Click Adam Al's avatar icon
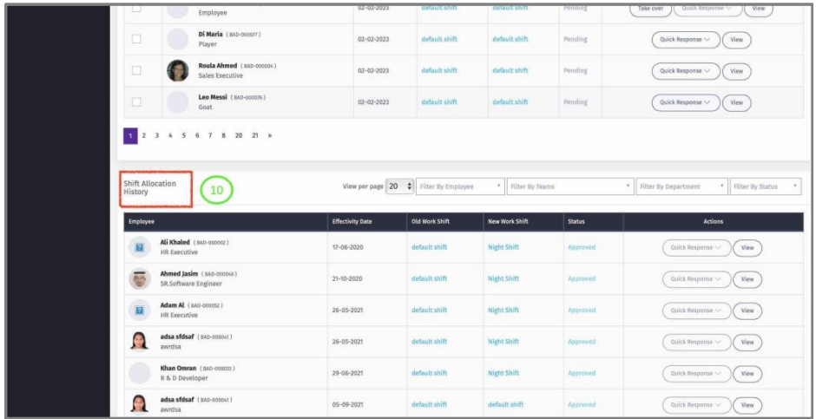Viewport: 816px width, 419px height. 138,310
